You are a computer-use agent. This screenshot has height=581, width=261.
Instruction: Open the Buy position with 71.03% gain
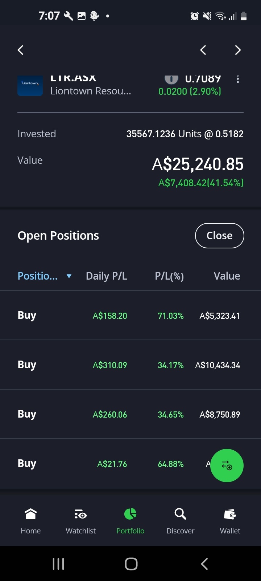pos(130,316)
